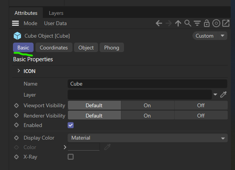The image size is (235, 170).
Task: Switch to the Layers tab
Action: click(56, 13)
